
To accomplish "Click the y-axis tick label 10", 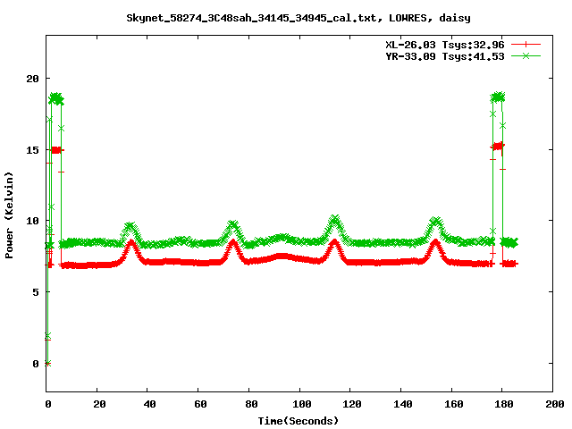I will click(32, 221).
